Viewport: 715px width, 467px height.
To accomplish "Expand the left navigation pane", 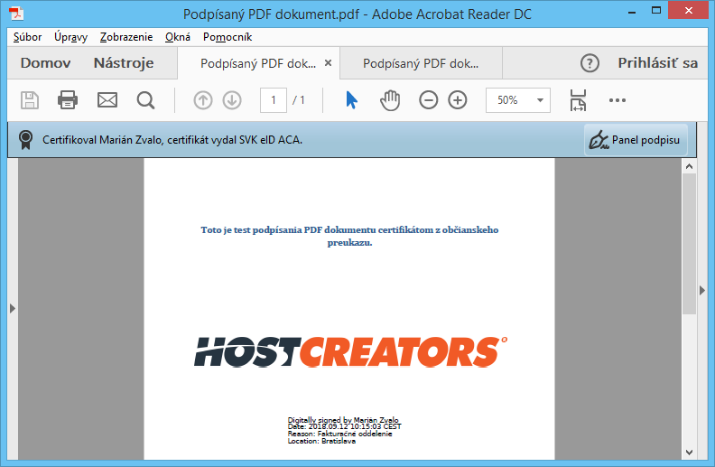I will (x=13, y=308).
